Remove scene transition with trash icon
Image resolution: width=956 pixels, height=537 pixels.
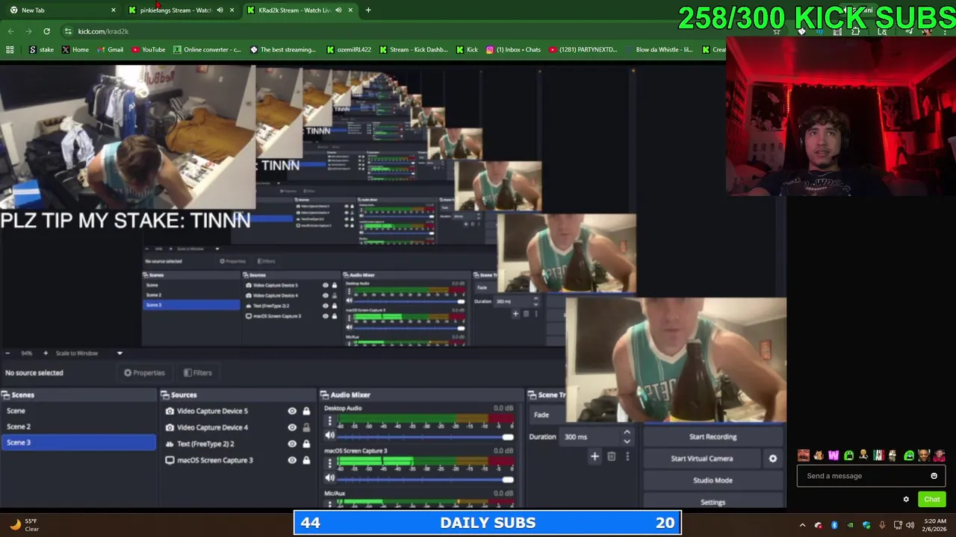(611, 456)
